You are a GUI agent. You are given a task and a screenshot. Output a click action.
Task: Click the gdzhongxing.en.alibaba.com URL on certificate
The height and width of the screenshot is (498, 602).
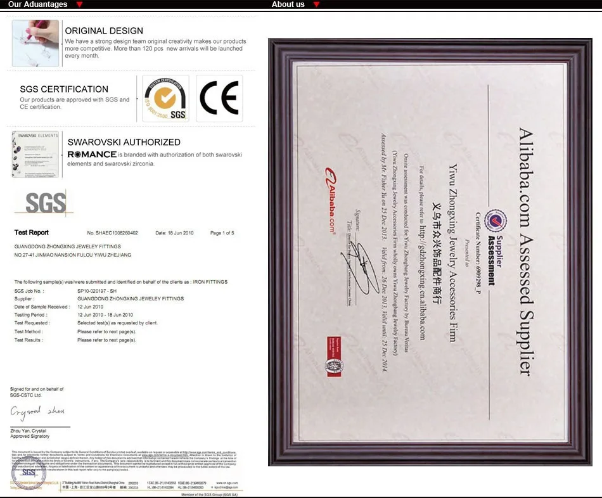(422, 282)
